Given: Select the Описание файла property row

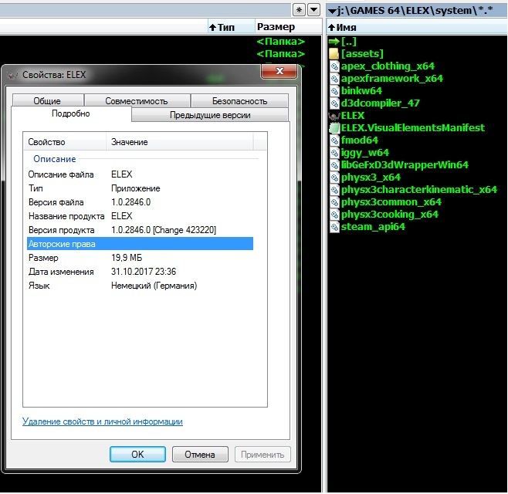Looking at the screenshot, I should [x=140, y=174].
